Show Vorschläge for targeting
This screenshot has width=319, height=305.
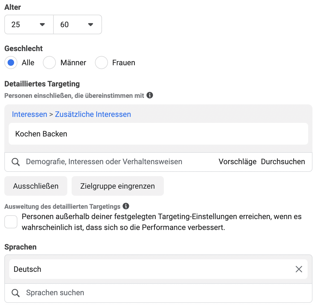pos(237,162)
